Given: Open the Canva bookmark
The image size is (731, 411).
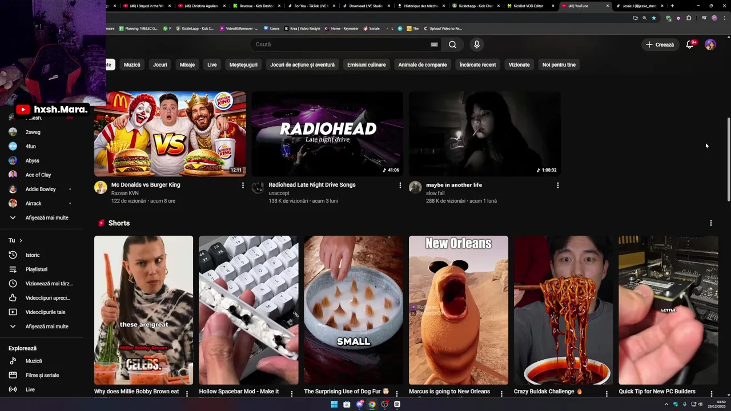Looking at the screenshot, I should tap(272, 29).
